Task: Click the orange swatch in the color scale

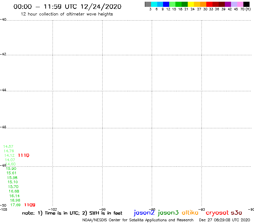Action: coord(203,4)
